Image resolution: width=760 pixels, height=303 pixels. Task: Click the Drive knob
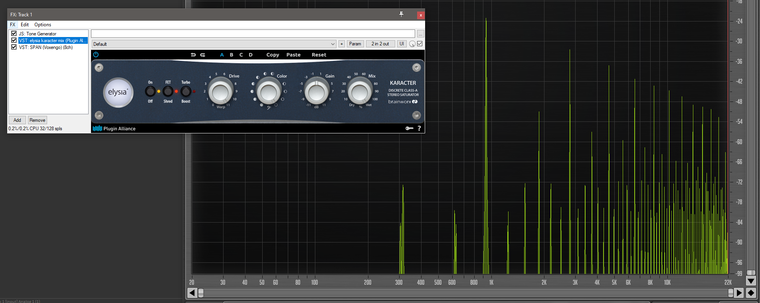(220, 92)
